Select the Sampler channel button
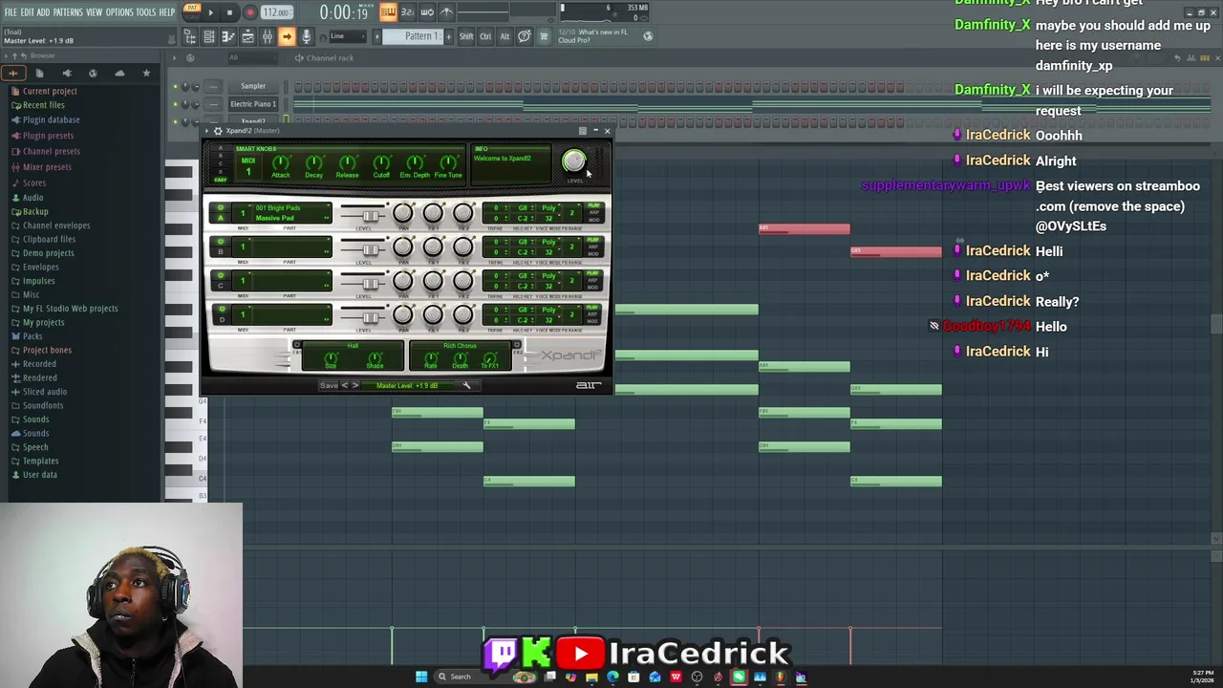This screenshot has width=1223, height=688. pos(252,86)
